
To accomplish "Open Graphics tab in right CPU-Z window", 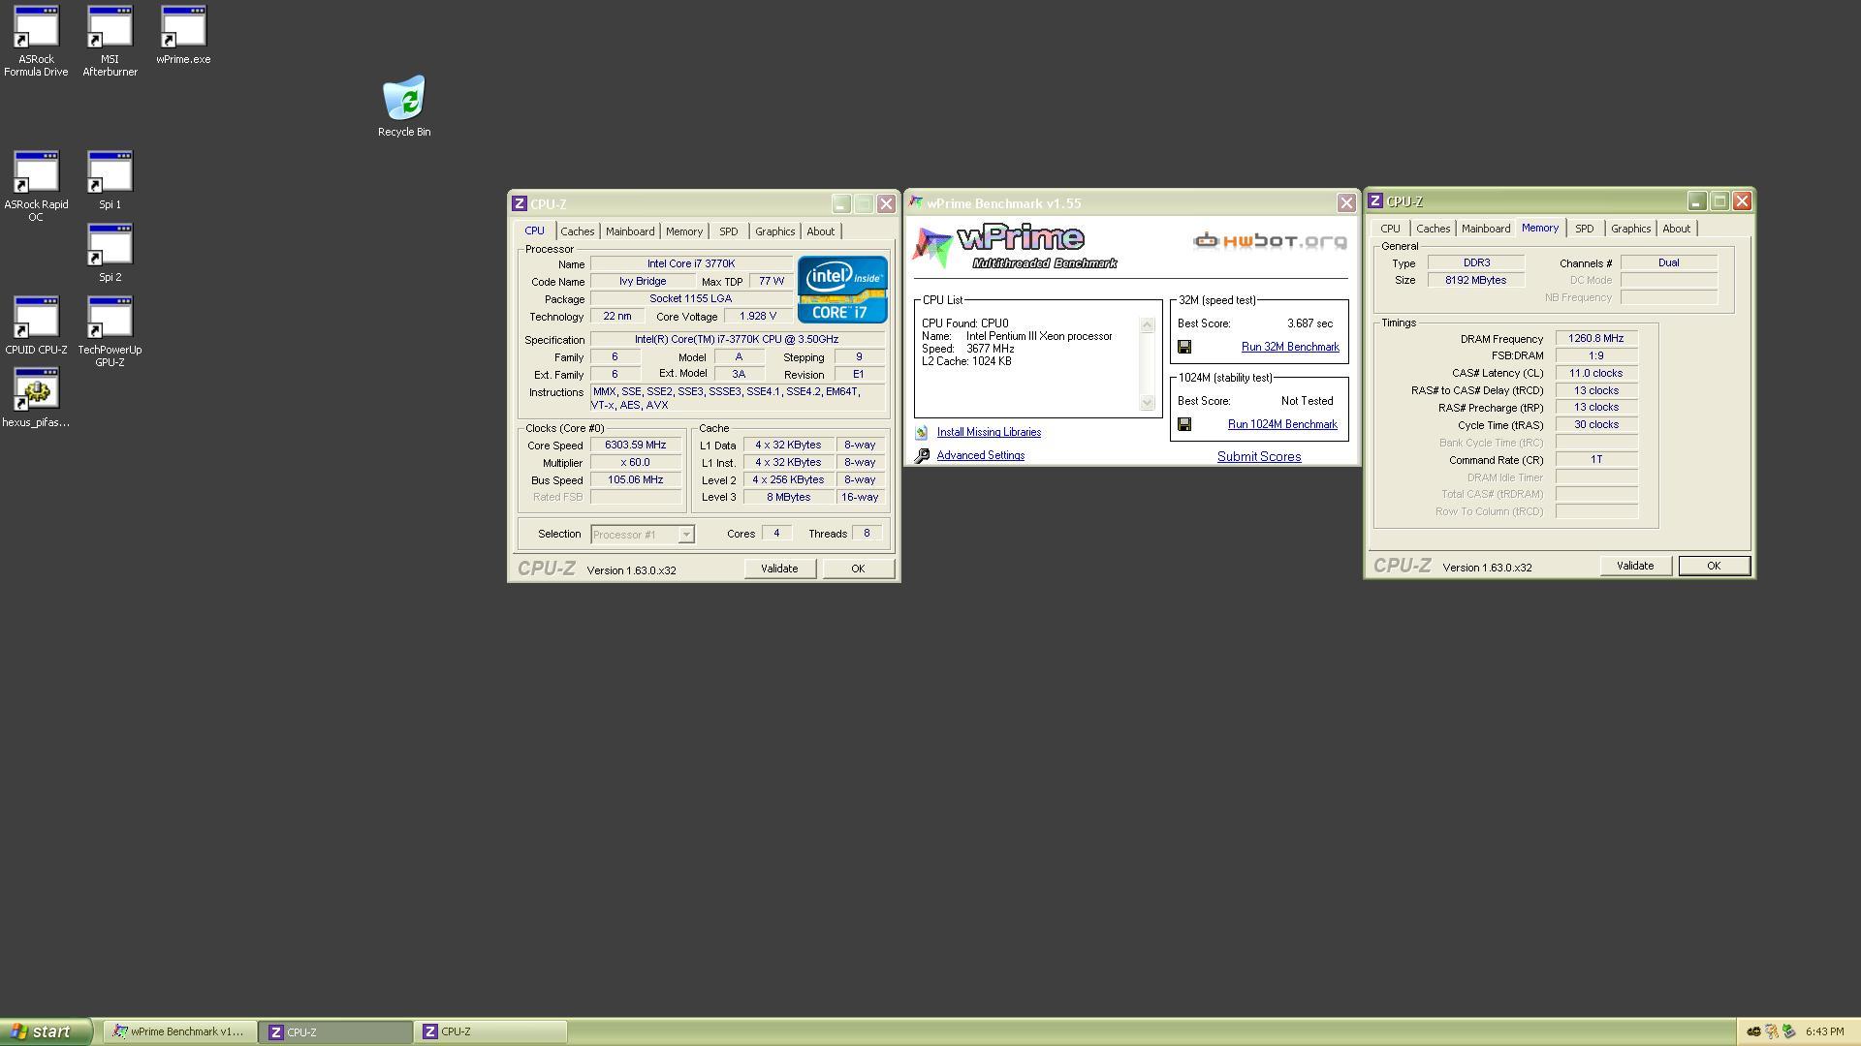I will (x=1631, y=229).
